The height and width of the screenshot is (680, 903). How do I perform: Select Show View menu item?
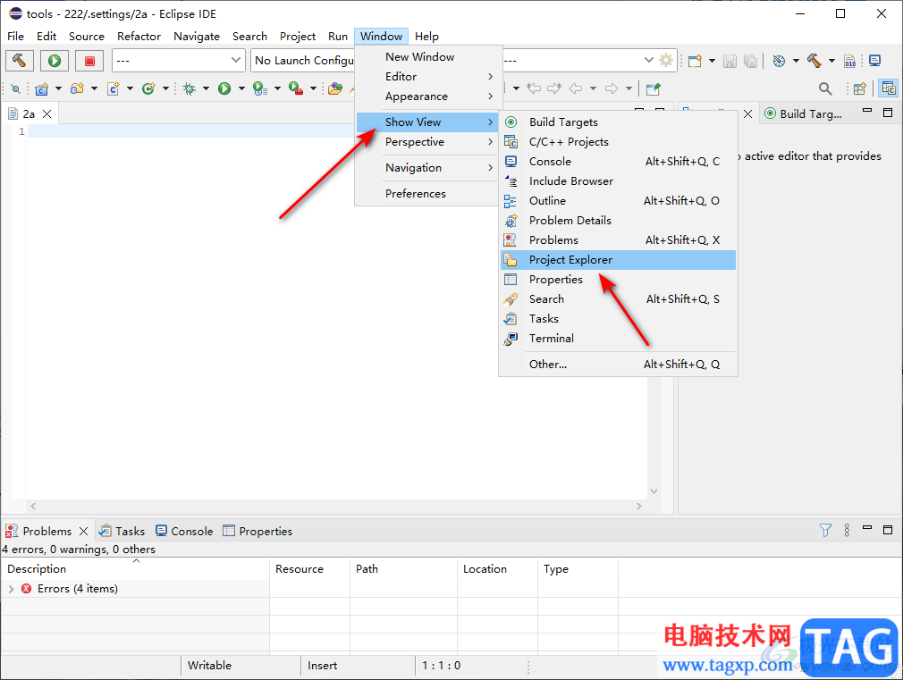[x=427, y=122]
